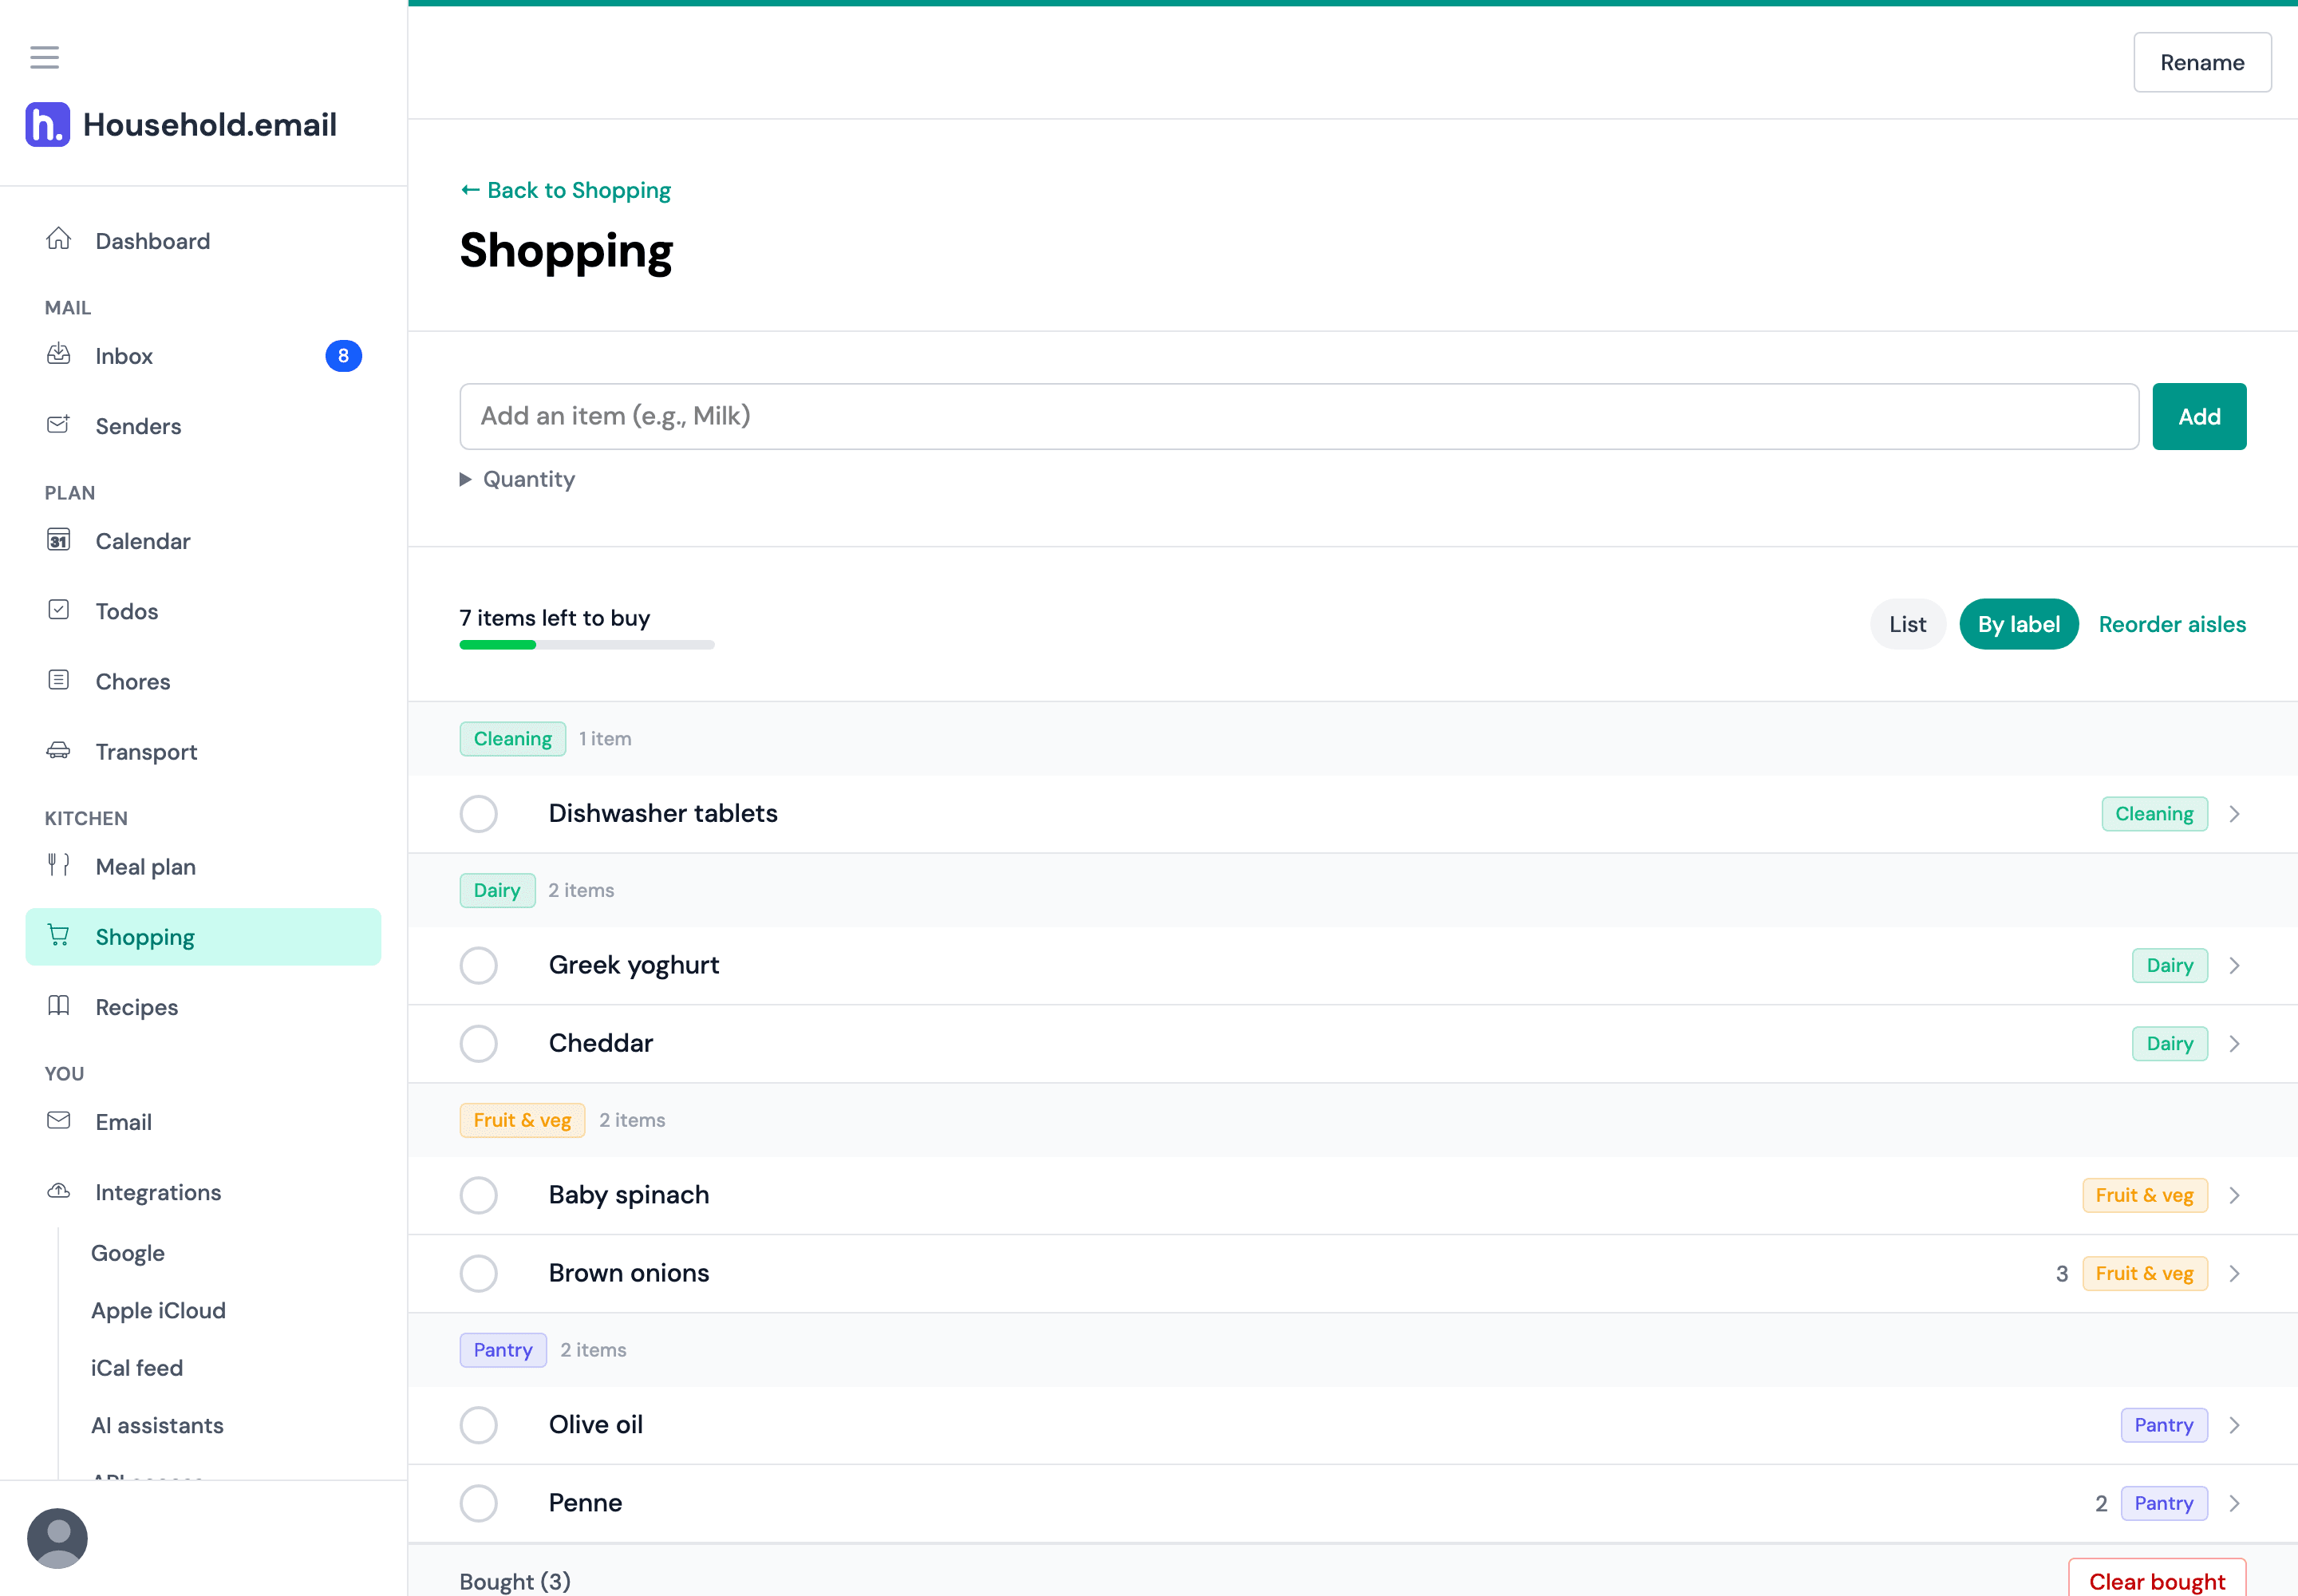The height and width of the screenshot is (1596, 2298).
Task: Select the By label view
Action: [2019, 624]
